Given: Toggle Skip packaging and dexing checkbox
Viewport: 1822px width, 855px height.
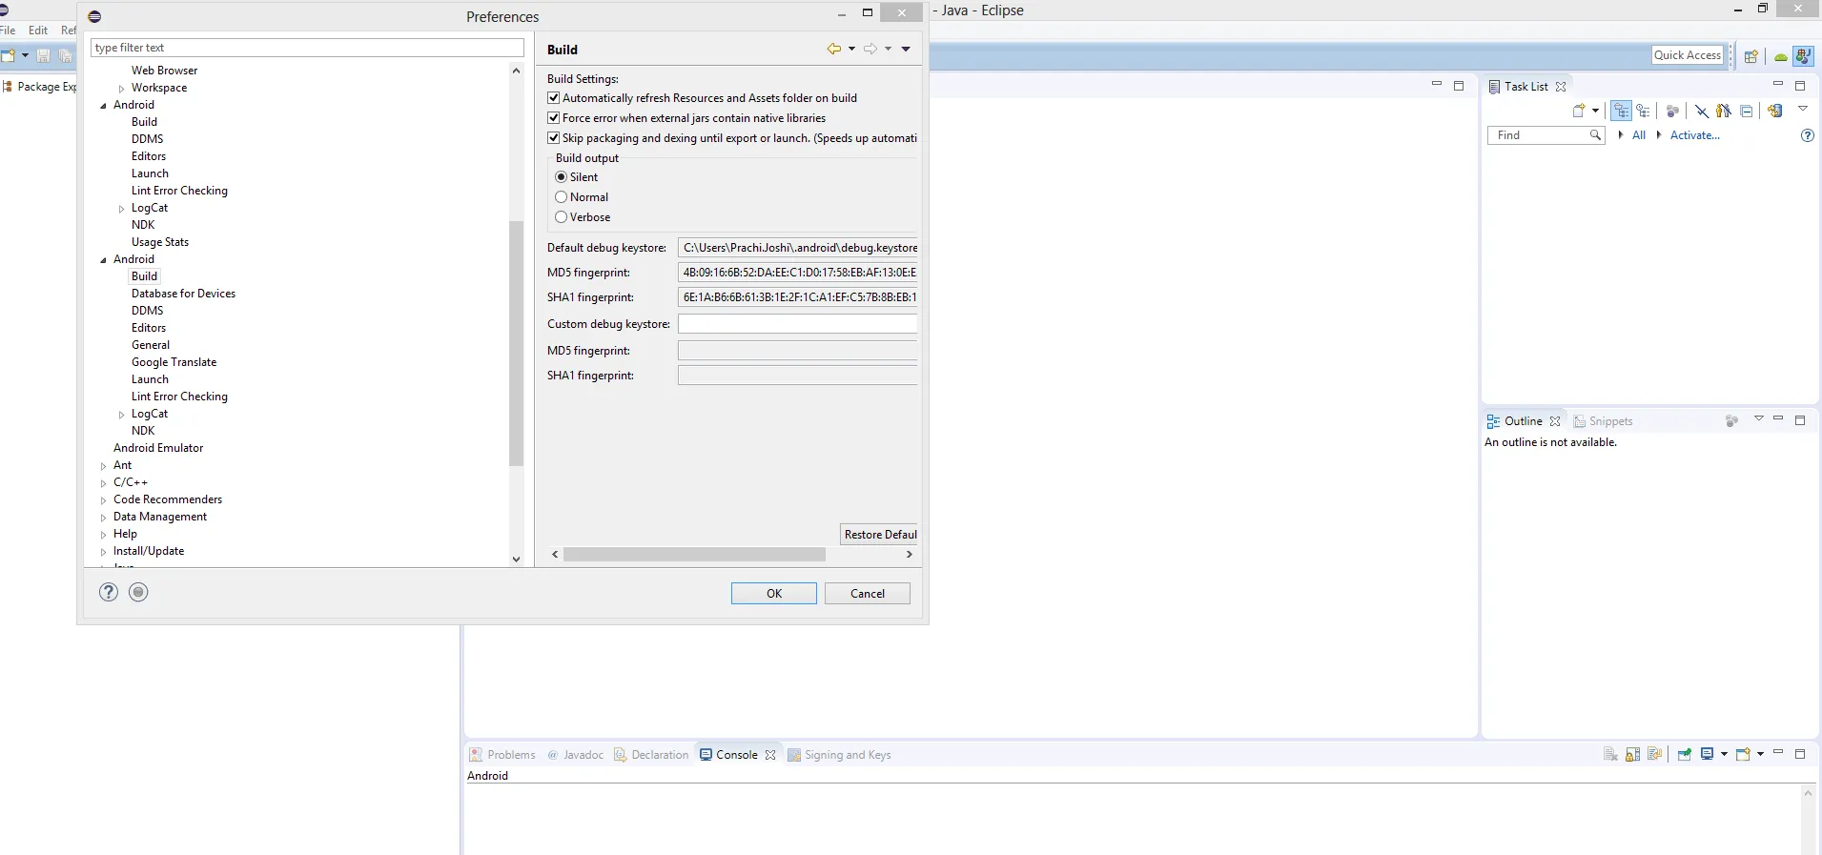Looking at the screenshot, I should 553,138.
